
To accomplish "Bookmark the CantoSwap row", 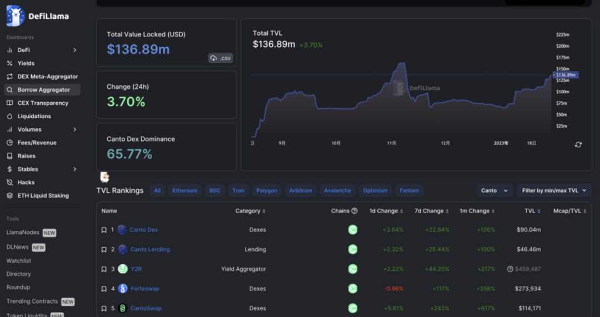I will pyautogui.click(x=104, y=308).
